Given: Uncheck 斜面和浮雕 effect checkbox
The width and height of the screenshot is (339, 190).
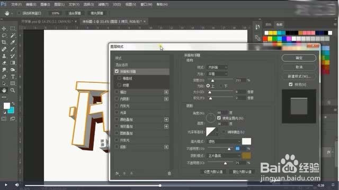Looking at the screenshot, I should pos(117,71).
